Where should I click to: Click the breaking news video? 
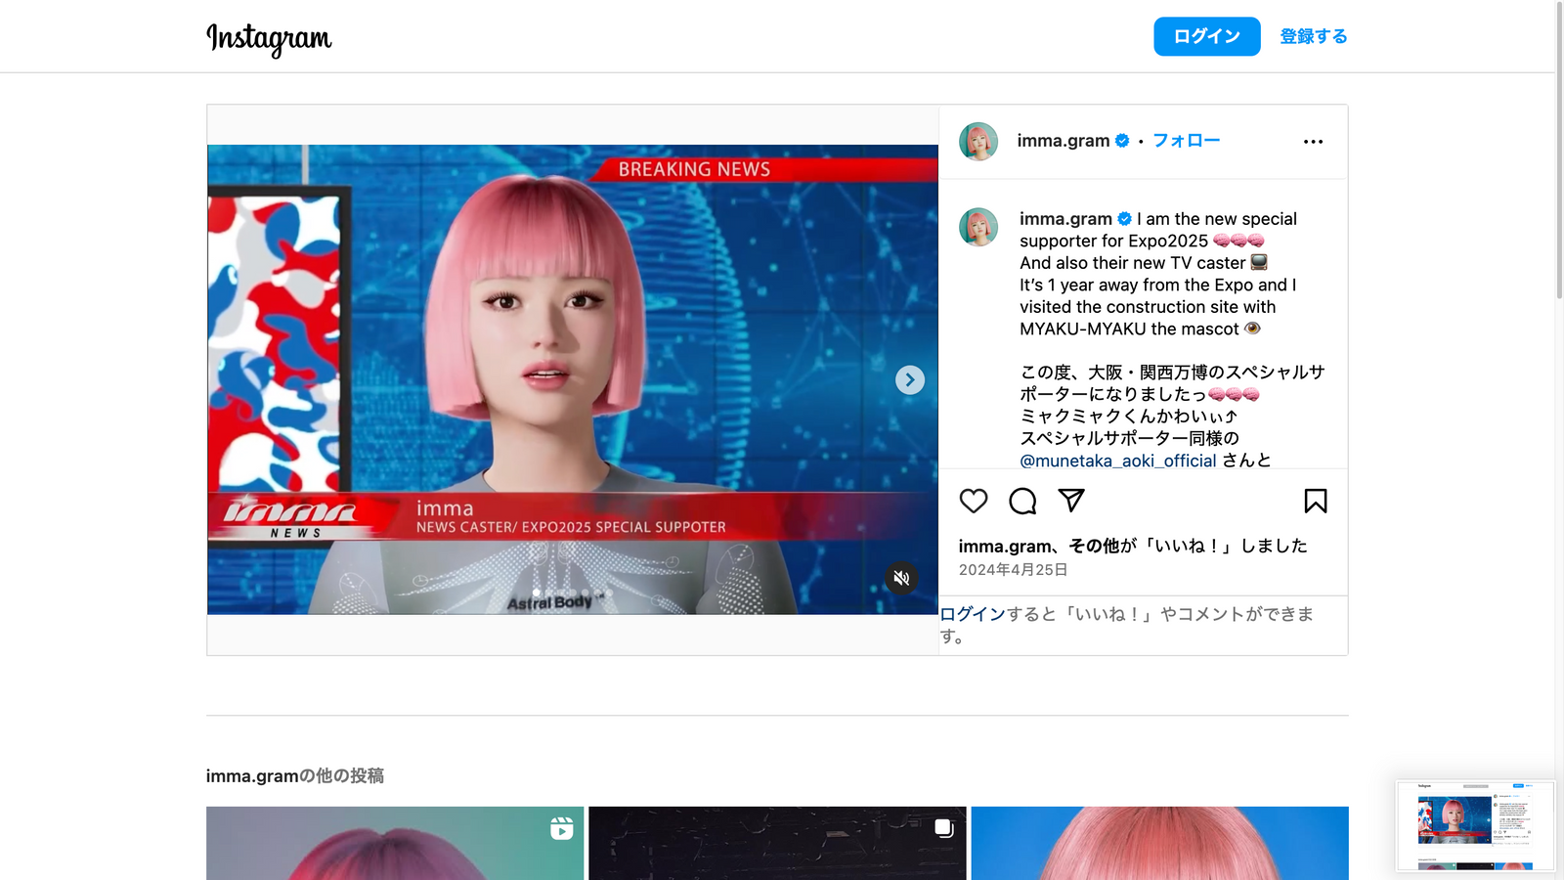tap(573, 379)
